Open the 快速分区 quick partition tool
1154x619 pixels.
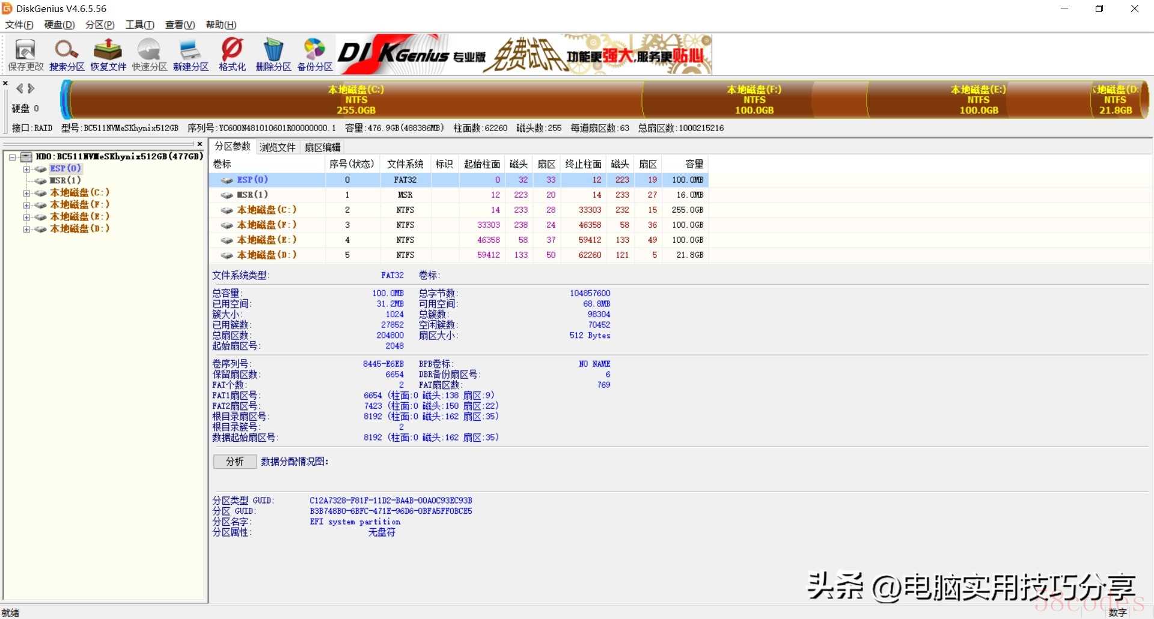click(x=150, y=55)
